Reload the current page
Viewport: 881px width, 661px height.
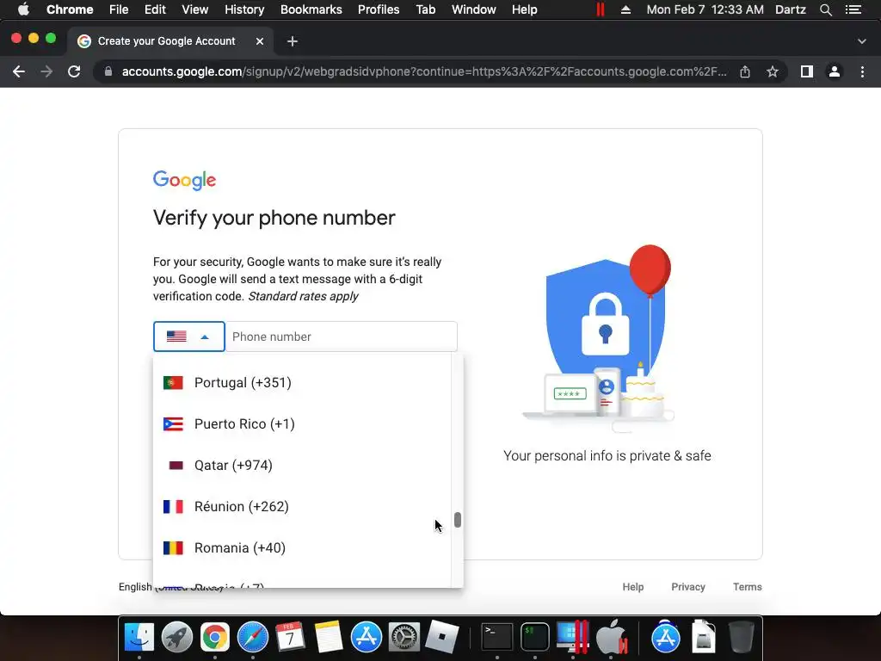point(74,71)
